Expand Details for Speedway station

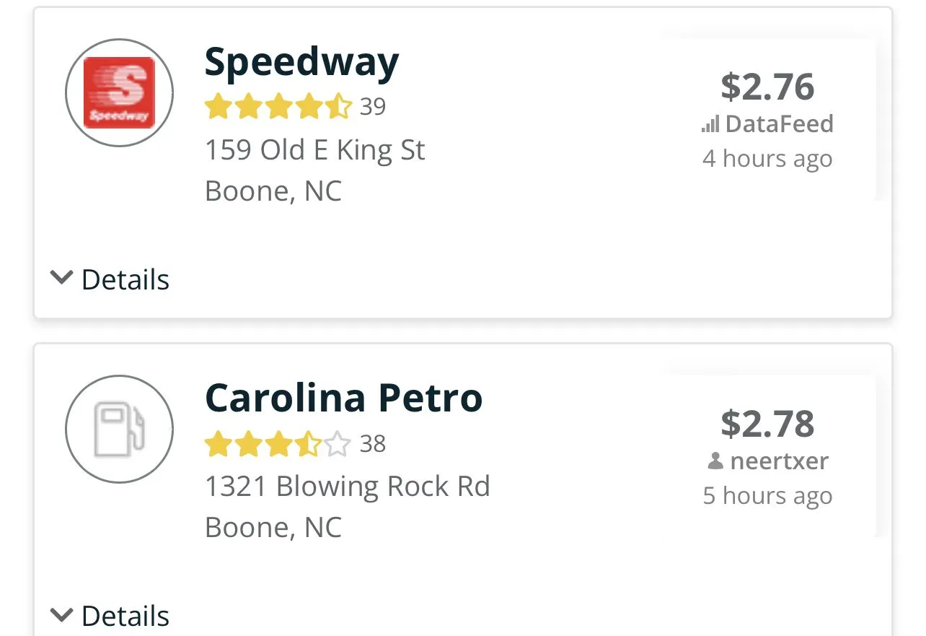[125, 279]
